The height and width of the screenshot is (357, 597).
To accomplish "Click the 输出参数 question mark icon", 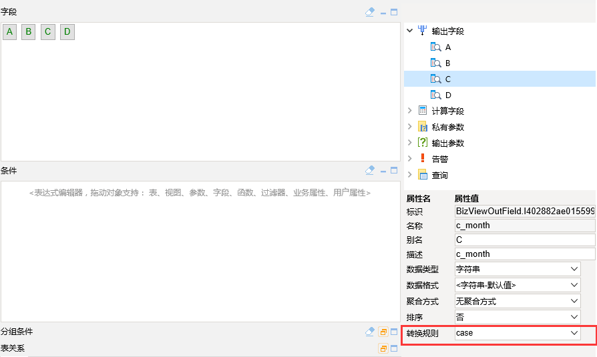I will coord(423,142).
